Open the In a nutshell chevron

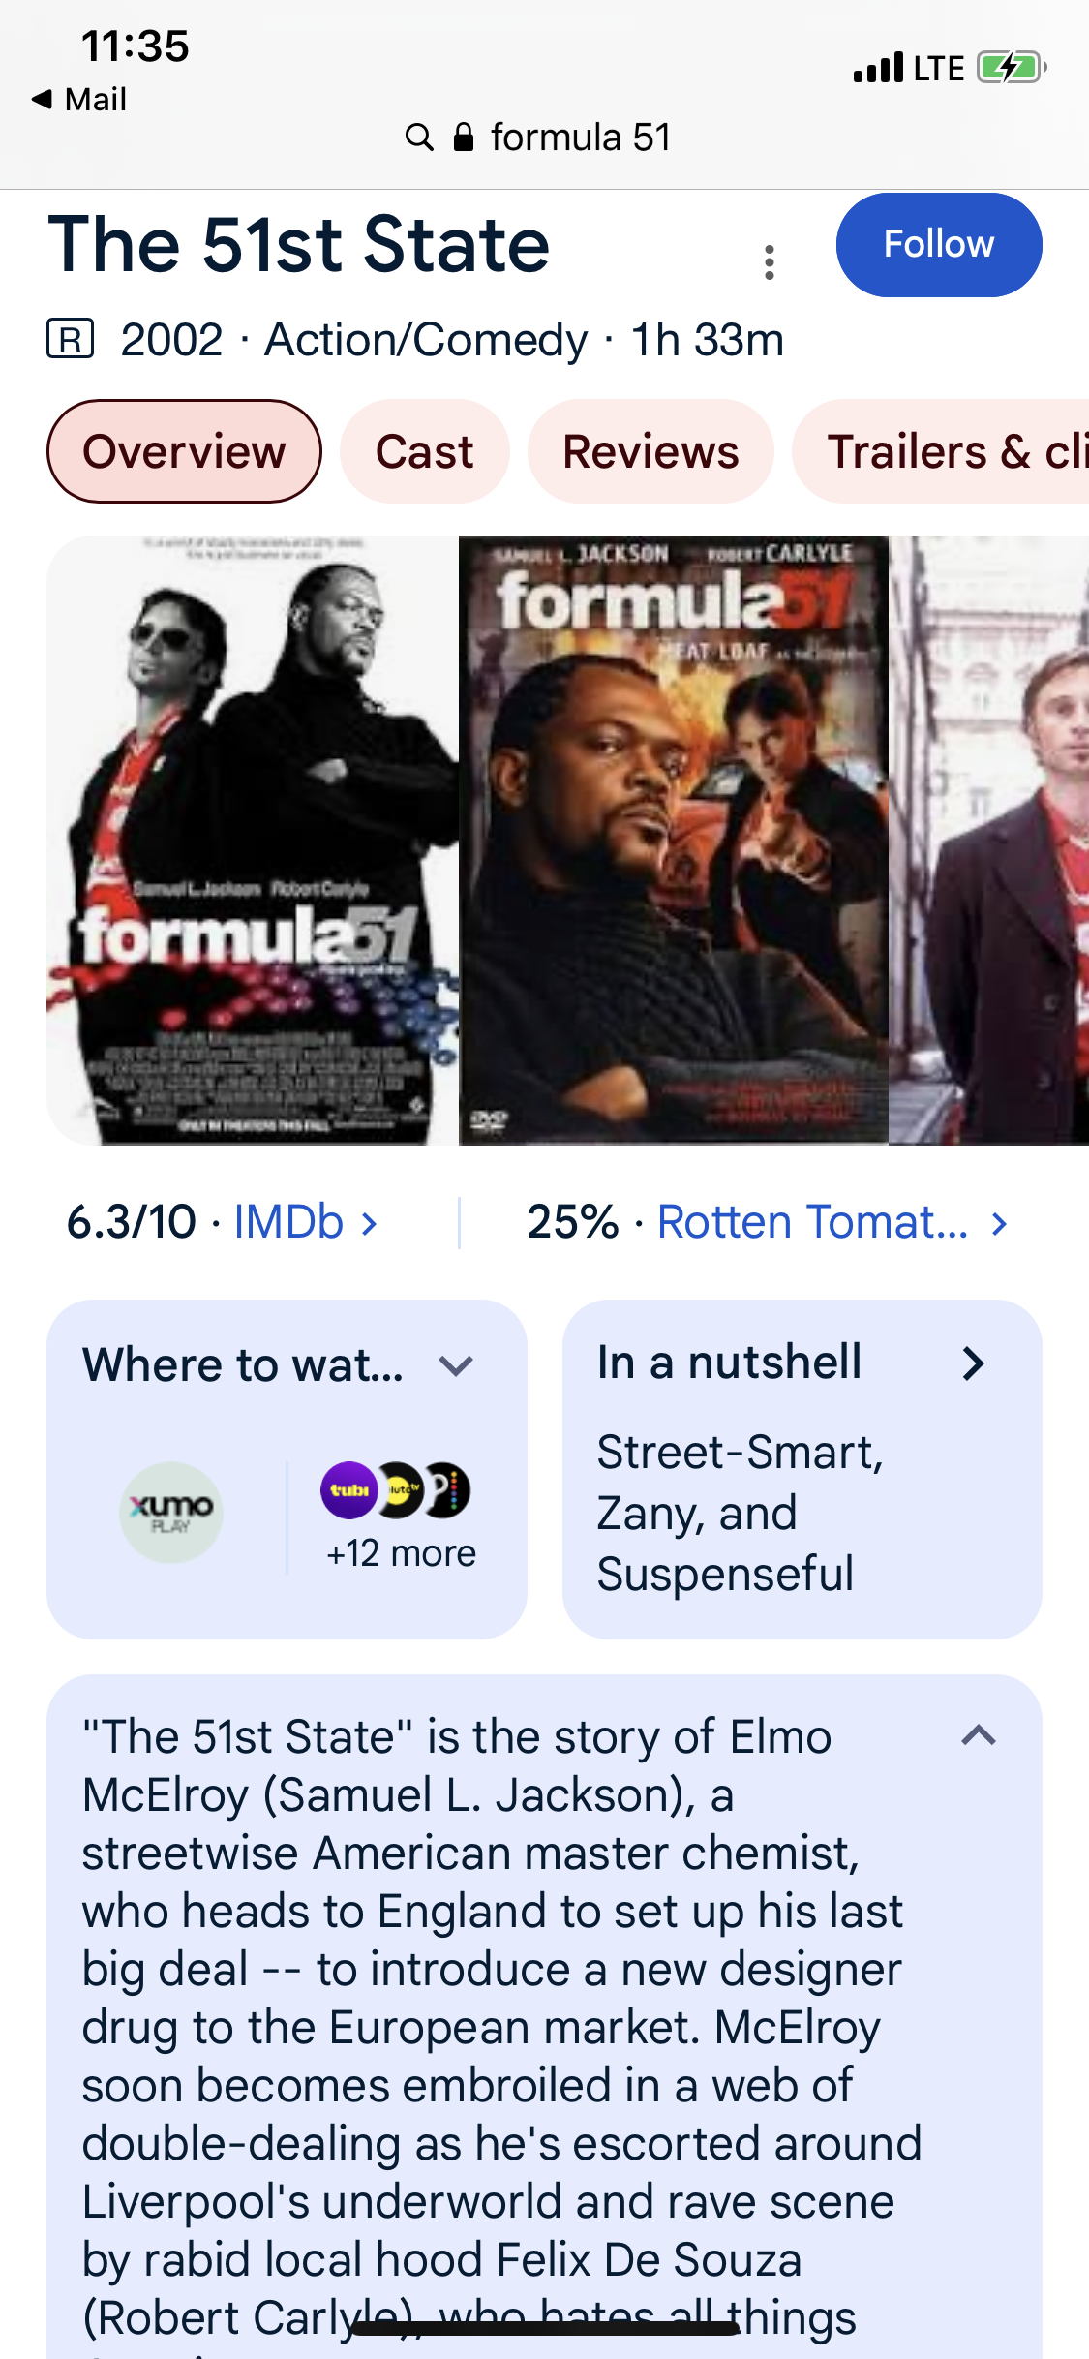973,1363
